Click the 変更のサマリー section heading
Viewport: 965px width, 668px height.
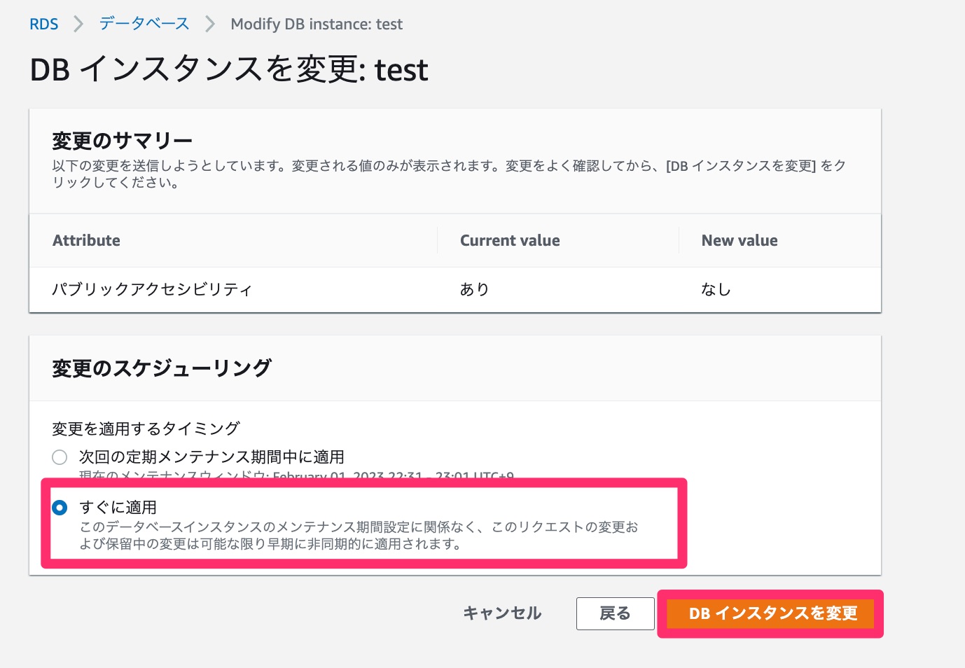122,141
